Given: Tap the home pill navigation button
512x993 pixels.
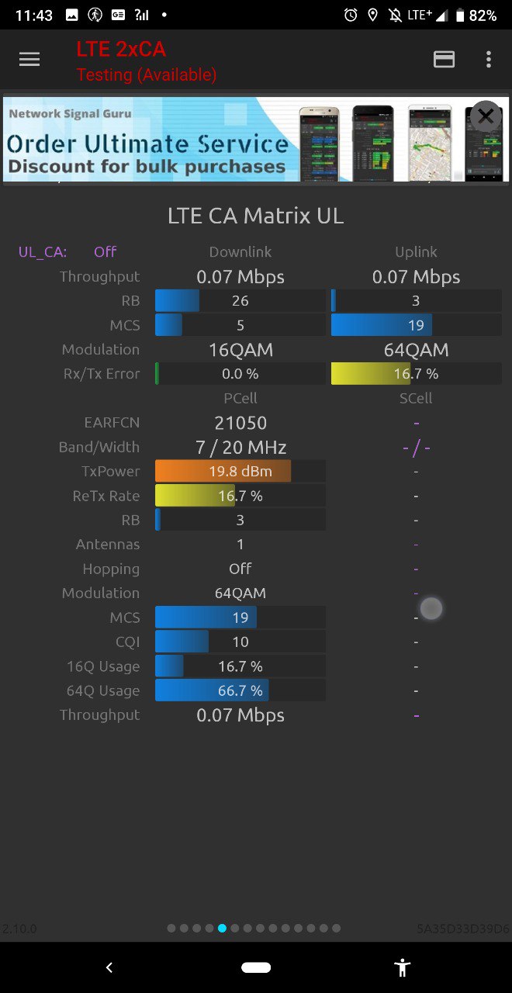Looking at the screenshot, I should click(256, 967).
